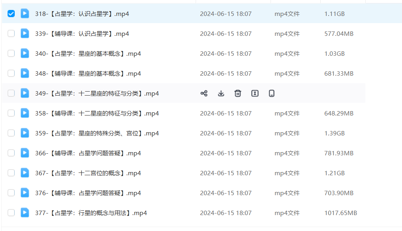Click the video icon beside file 359
Image resolution: width=402 pixels, height=231 pixels.
point(25,133)
